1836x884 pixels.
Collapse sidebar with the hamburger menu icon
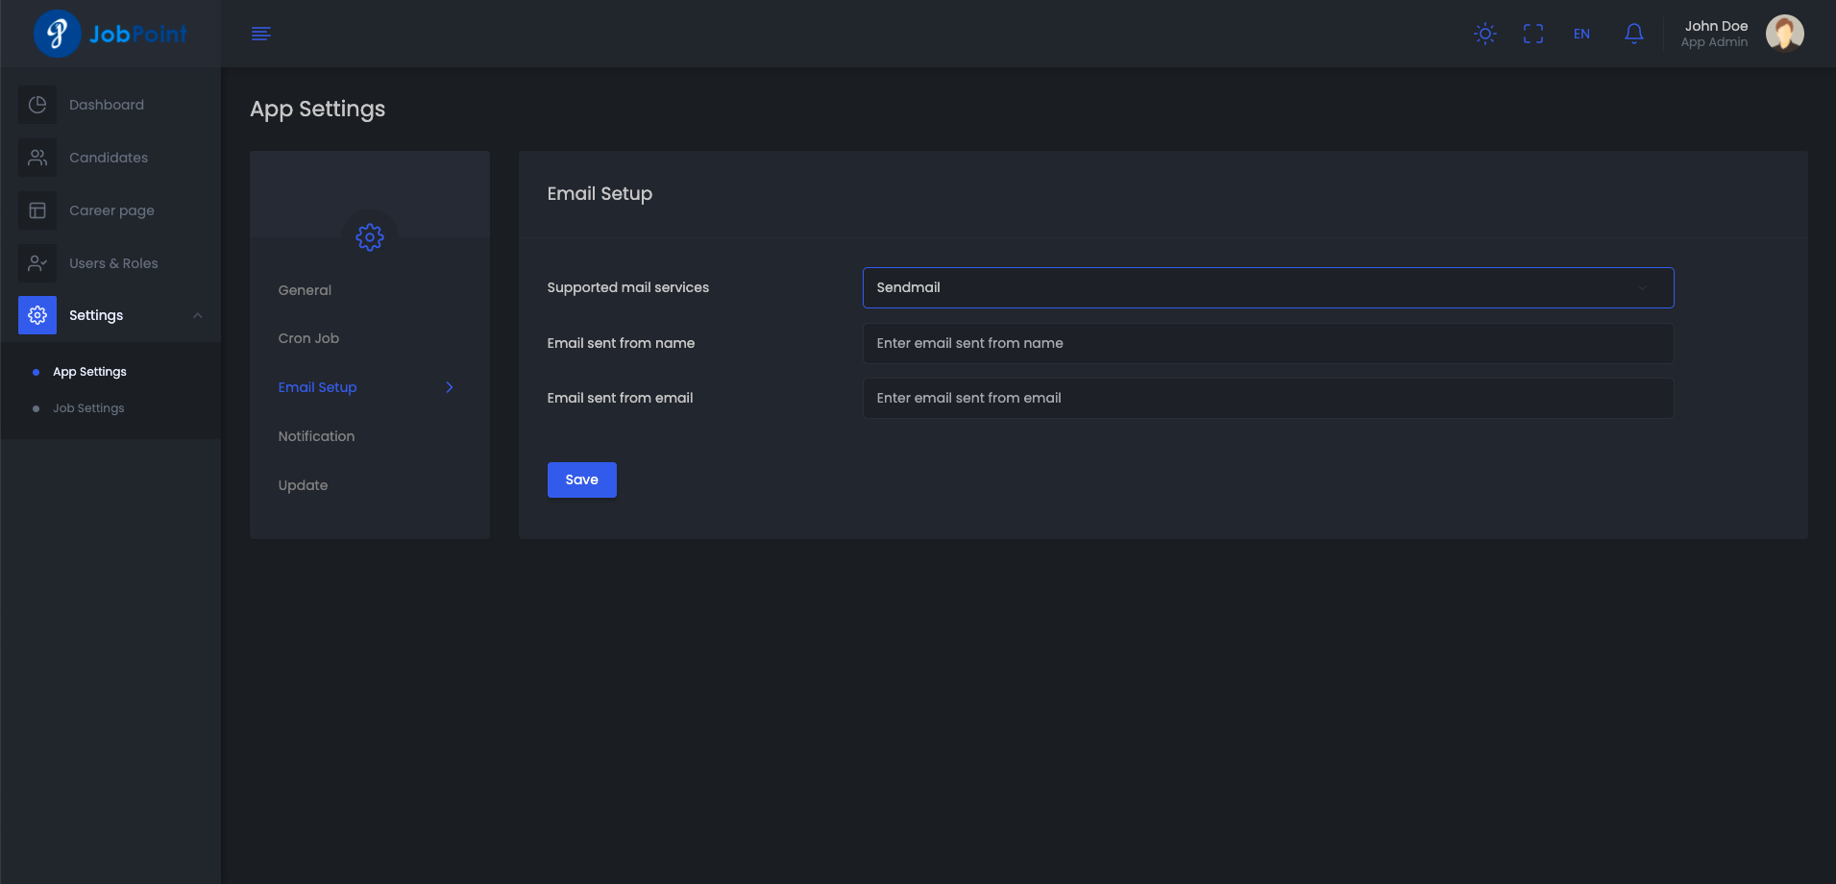260,34
